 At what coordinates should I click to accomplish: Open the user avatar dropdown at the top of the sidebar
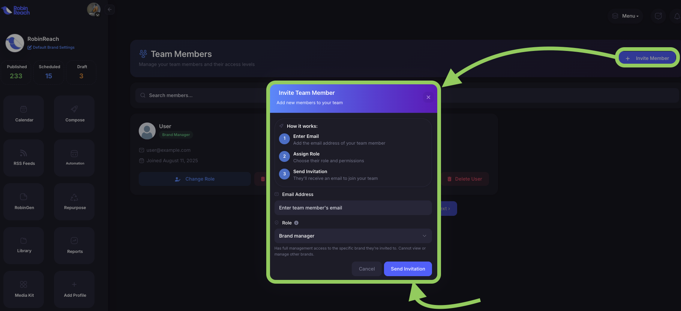click(x=94, y=9)
